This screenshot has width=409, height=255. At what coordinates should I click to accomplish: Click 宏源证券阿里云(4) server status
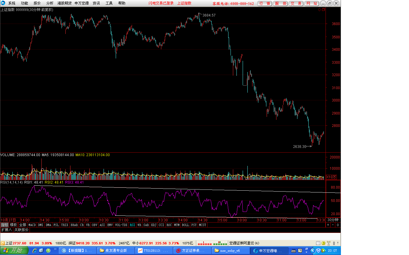click(x=244, y=243)
